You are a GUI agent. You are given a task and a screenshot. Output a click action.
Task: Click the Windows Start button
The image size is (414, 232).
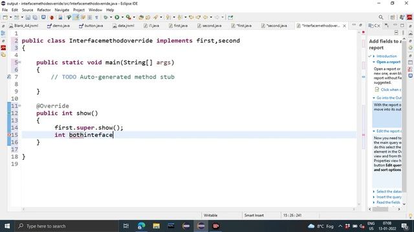point(7,226)
